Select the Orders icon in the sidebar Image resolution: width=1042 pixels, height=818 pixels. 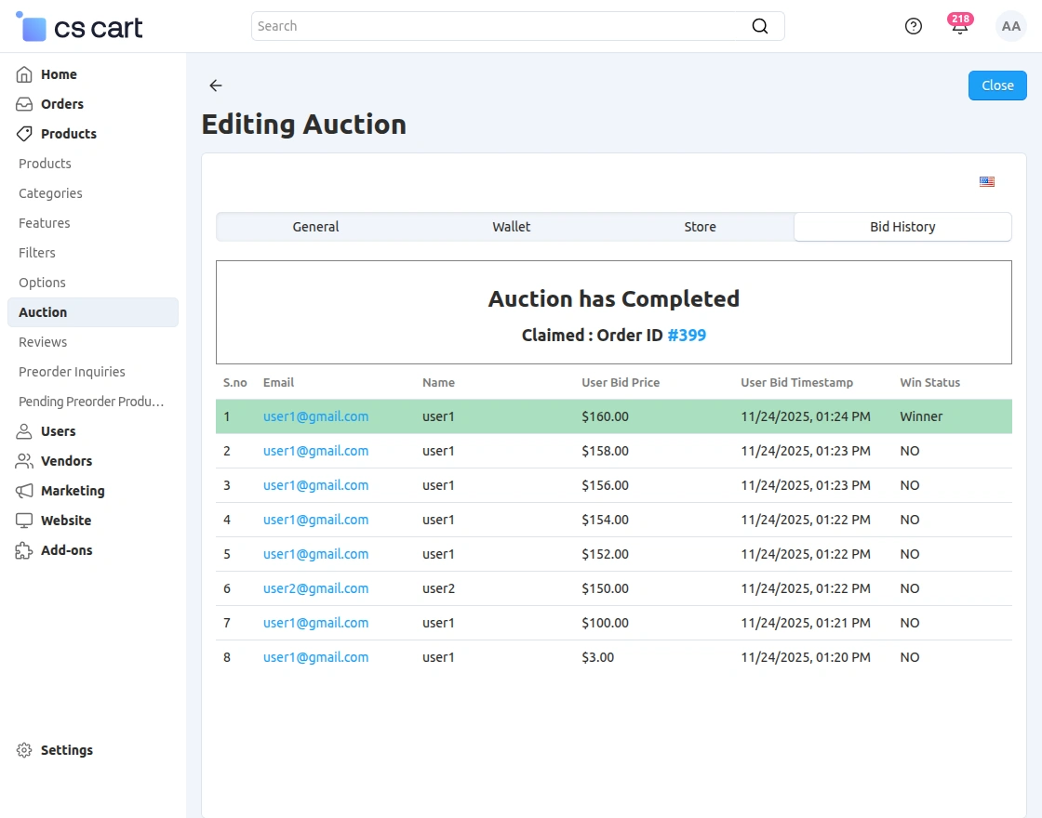(24, 104)
